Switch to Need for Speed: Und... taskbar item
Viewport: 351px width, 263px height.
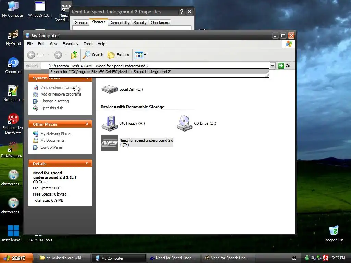(228, 258)
